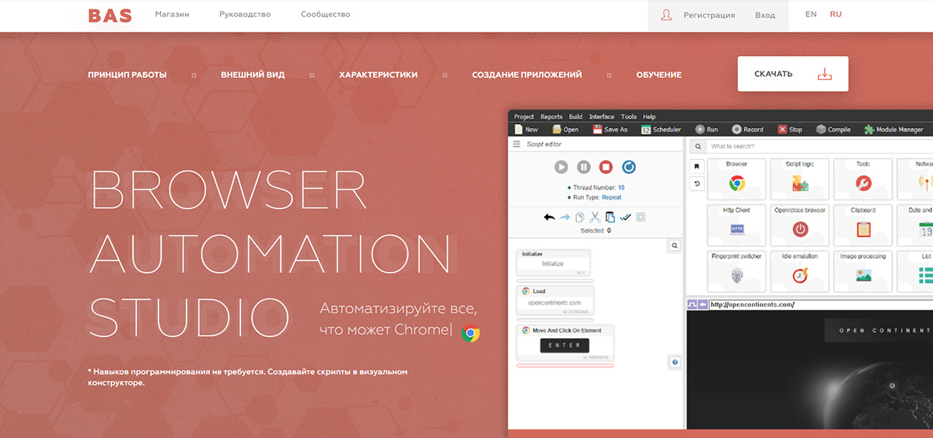Click Compile in the toolbar
933x438 pixels.
coord(833,130)
